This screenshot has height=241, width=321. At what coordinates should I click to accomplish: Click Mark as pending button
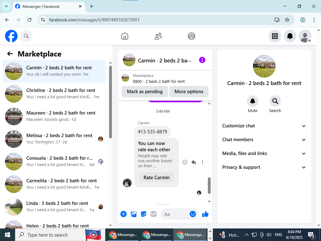tap(145, 92)
